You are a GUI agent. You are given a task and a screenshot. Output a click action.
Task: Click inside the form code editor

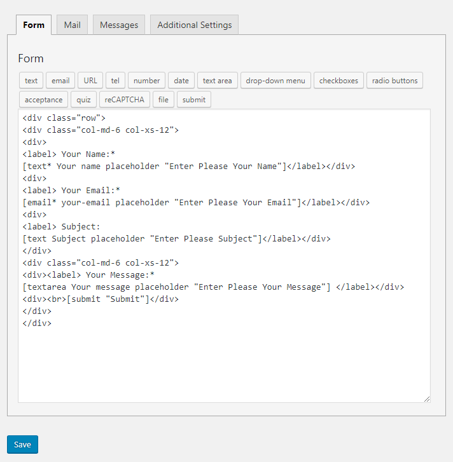(224, 255)
